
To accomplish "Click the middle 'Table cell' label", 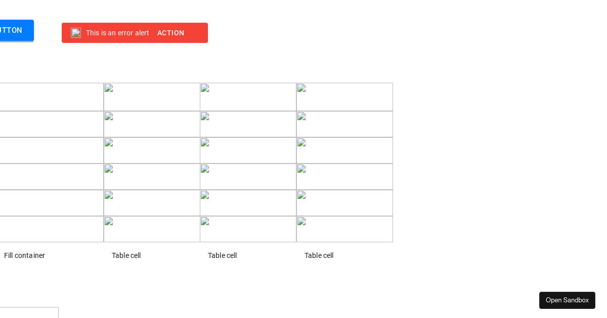I will pos(222,255).
